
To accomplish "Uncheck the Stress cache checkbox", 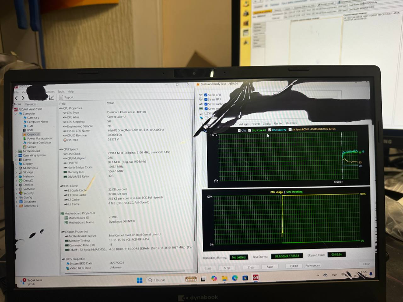I will click(x=206, y=104).
